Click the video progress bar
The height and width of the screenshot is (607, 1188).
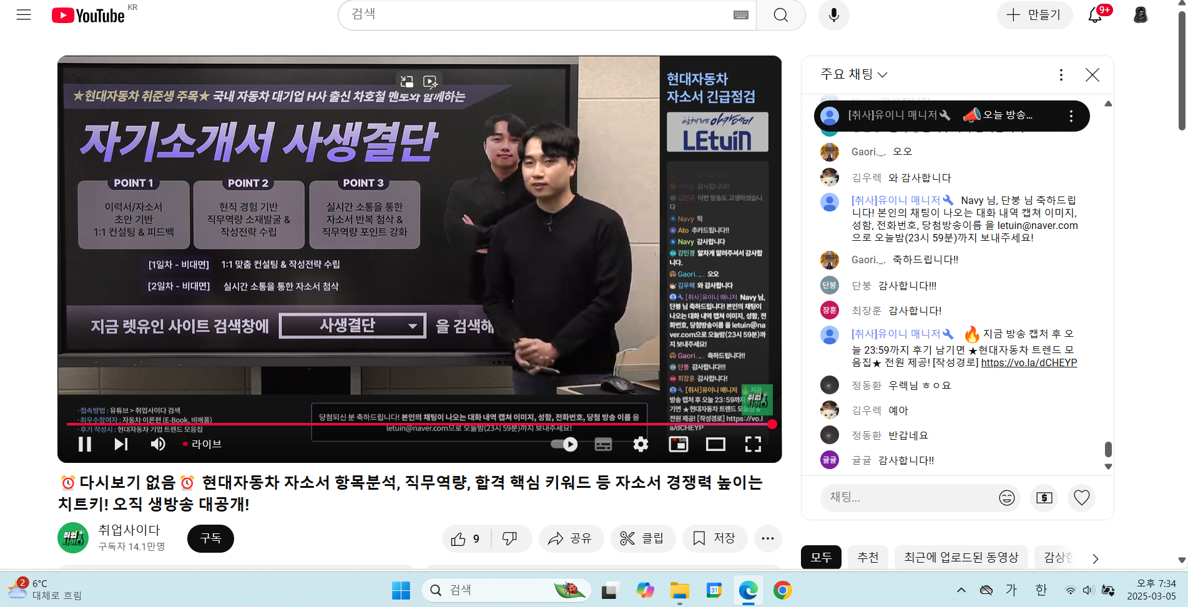coord(419,424)
